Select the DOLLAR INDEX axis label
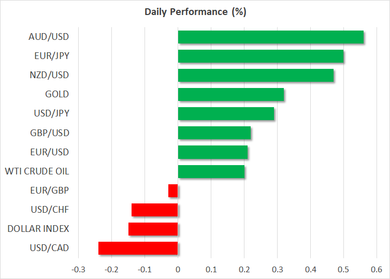Viewport: 390px width, 279px height. click(37, 229)
